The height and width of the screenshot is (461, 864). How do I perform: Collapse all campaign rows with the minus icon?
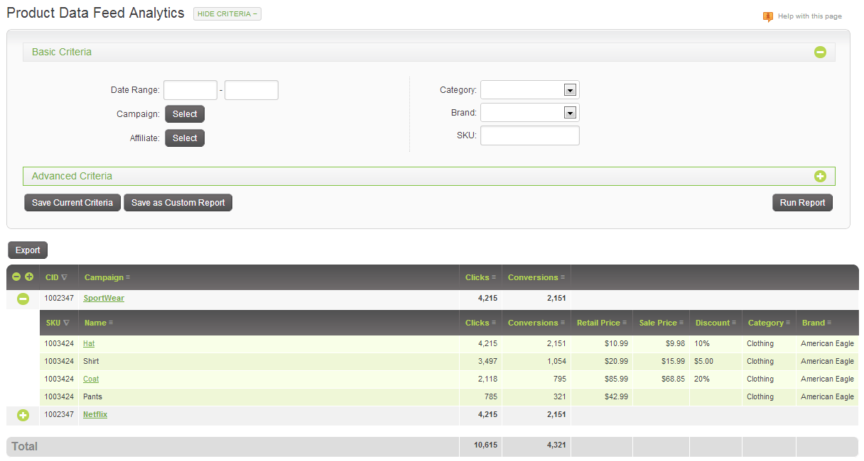16,277
